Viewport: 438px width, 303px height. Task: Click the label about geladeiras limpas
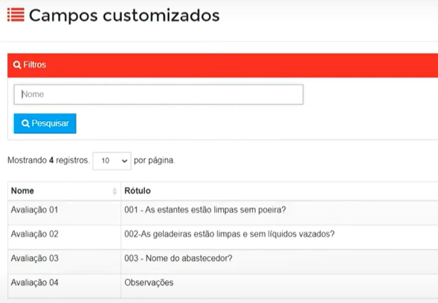coord(229,234)
